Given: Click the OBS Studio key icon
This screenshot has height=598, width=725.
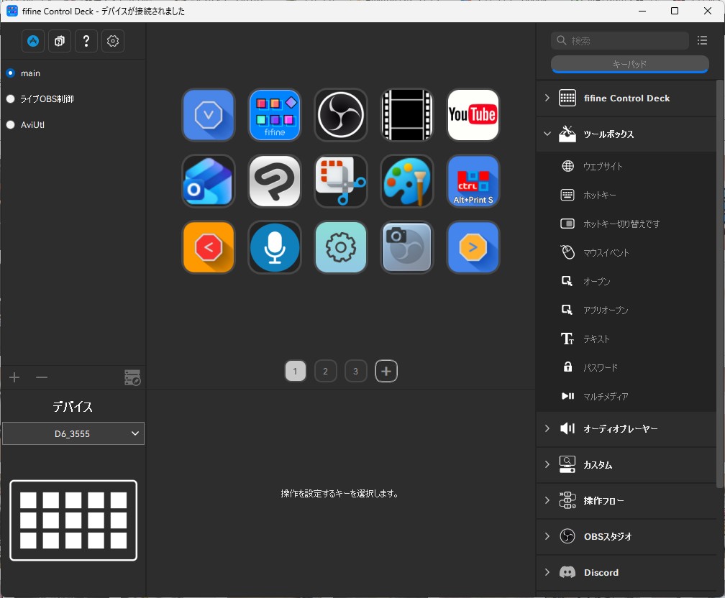Looking at the screenshot, I should coord(341,115).
